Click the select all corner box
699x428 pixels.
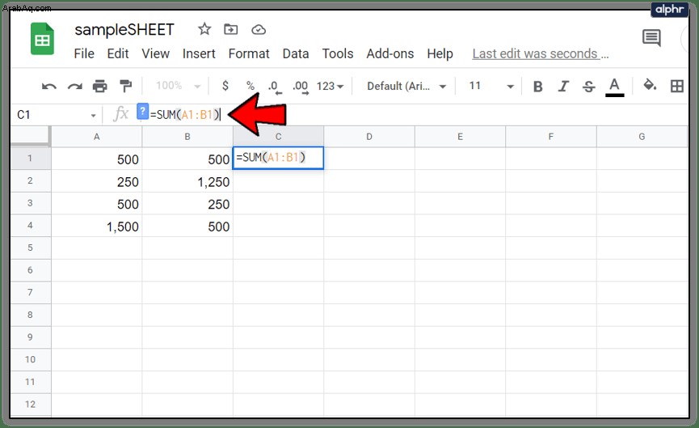tap(30, 136)
